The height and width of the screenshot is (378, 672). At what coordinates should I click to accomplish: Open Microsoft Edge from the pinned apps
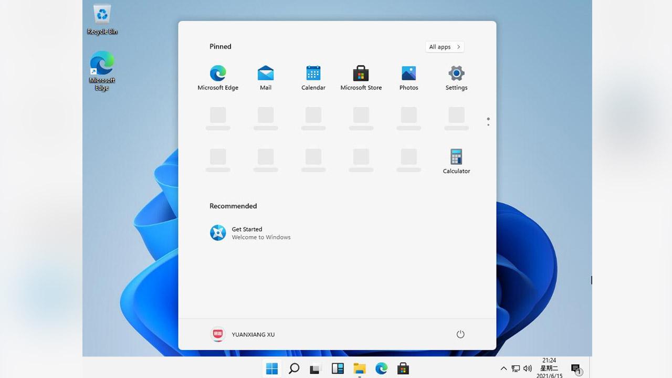point(218,78)
